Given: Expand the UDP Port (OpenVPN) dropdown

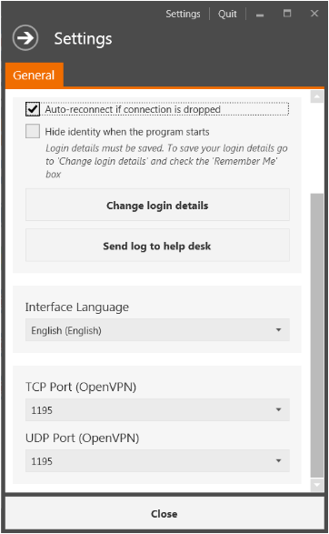Looking at the screenshot, I should tap(157, 461).
